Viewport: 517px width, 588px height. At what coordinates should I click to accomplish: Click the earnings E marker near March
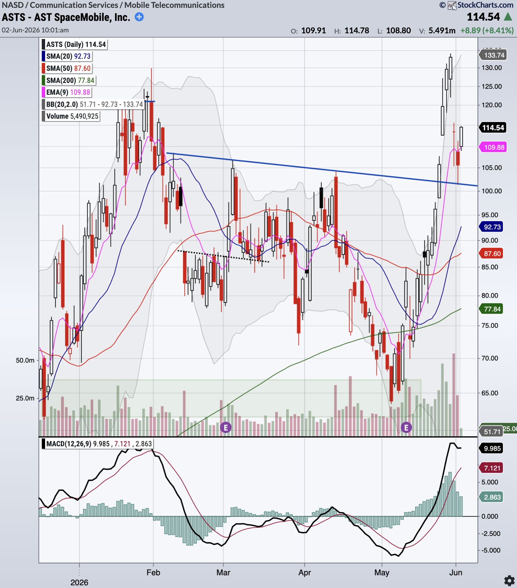tap(226, 428)
